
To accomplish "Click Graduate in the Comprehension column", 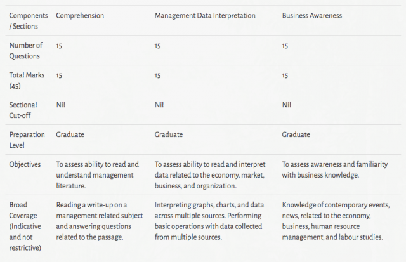I will click(x=70, y=134).
